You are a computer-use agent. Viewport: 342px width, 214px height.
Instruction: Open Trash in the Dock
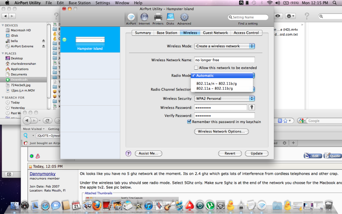pos(329,206)
